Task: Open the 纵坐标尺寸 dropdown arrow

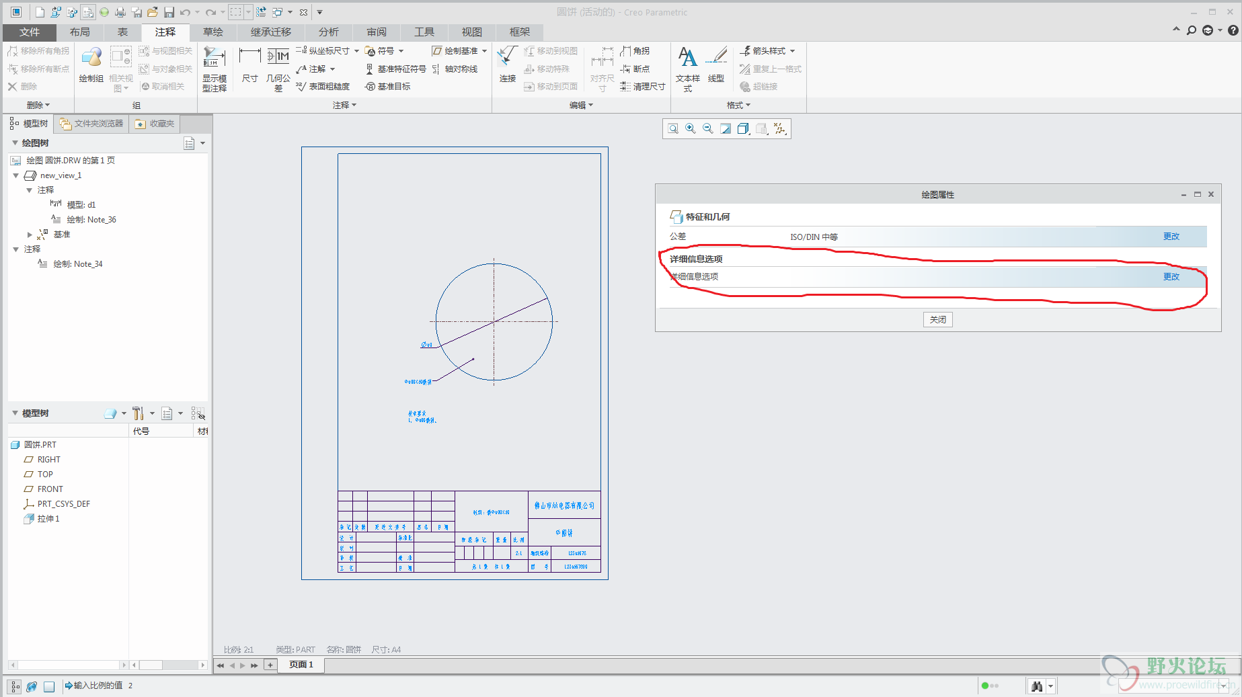Action: (x=356, y=51)
